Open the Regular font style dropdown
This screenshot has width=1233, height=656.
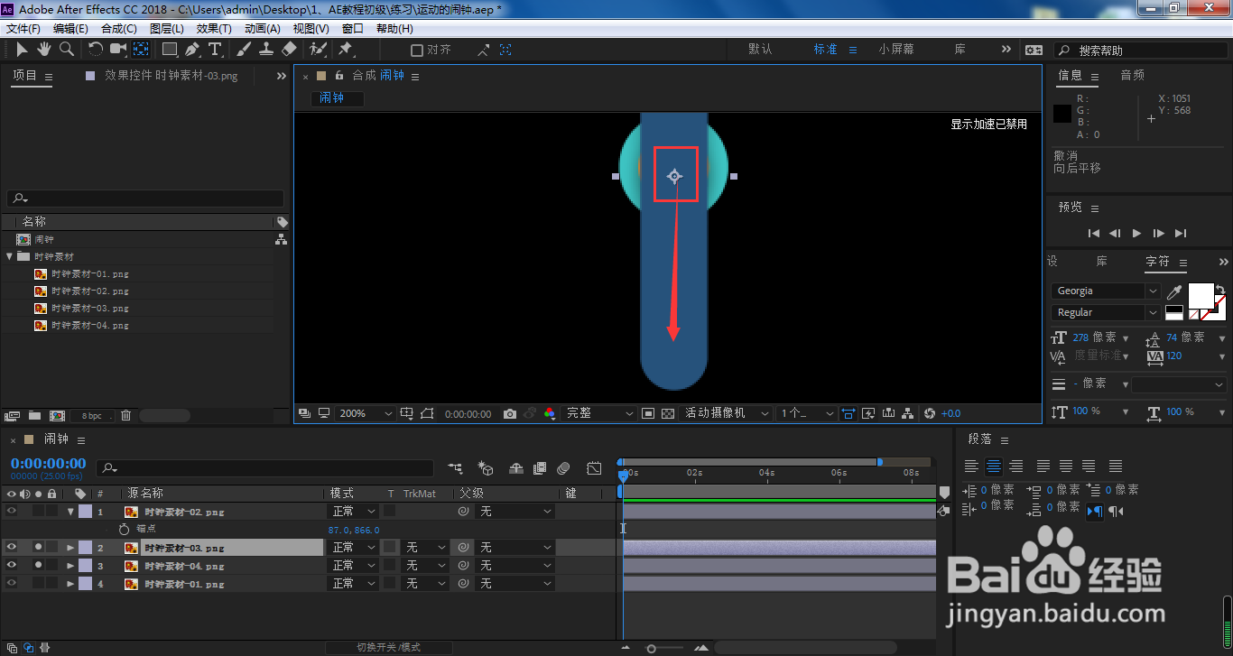pyautogui.click(x=1106, y=312)
